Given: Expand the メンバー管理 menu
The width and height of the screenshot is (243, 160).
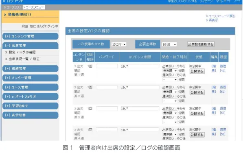Looking at the screenshot, I should pyautogui.click(x=31, y=78).
